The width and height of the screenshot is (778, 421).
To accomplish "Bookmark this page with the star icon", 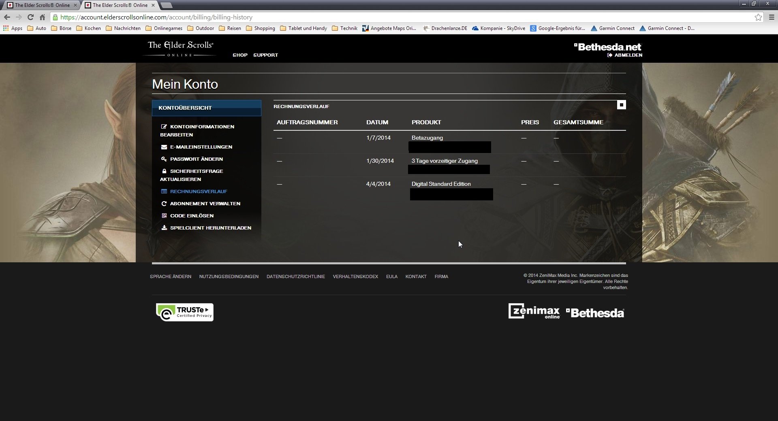I will (x=758, y=17).
